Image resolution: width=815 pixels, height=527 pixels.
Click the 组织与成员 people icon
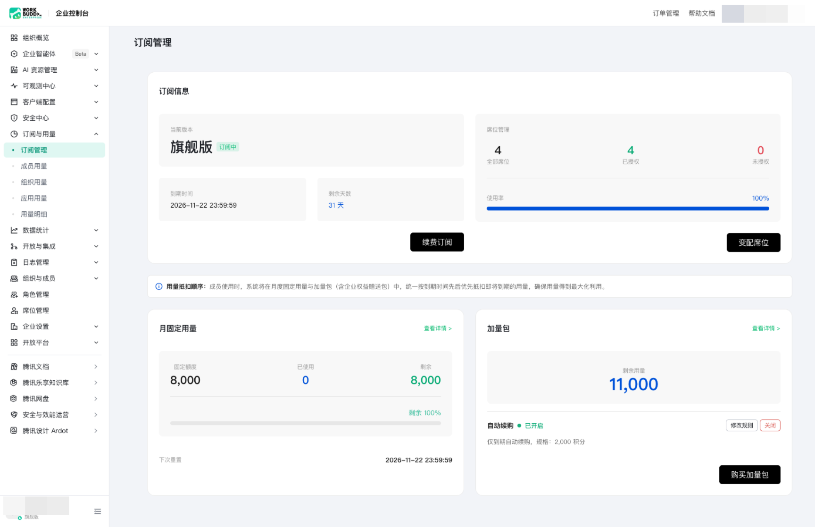14,278
